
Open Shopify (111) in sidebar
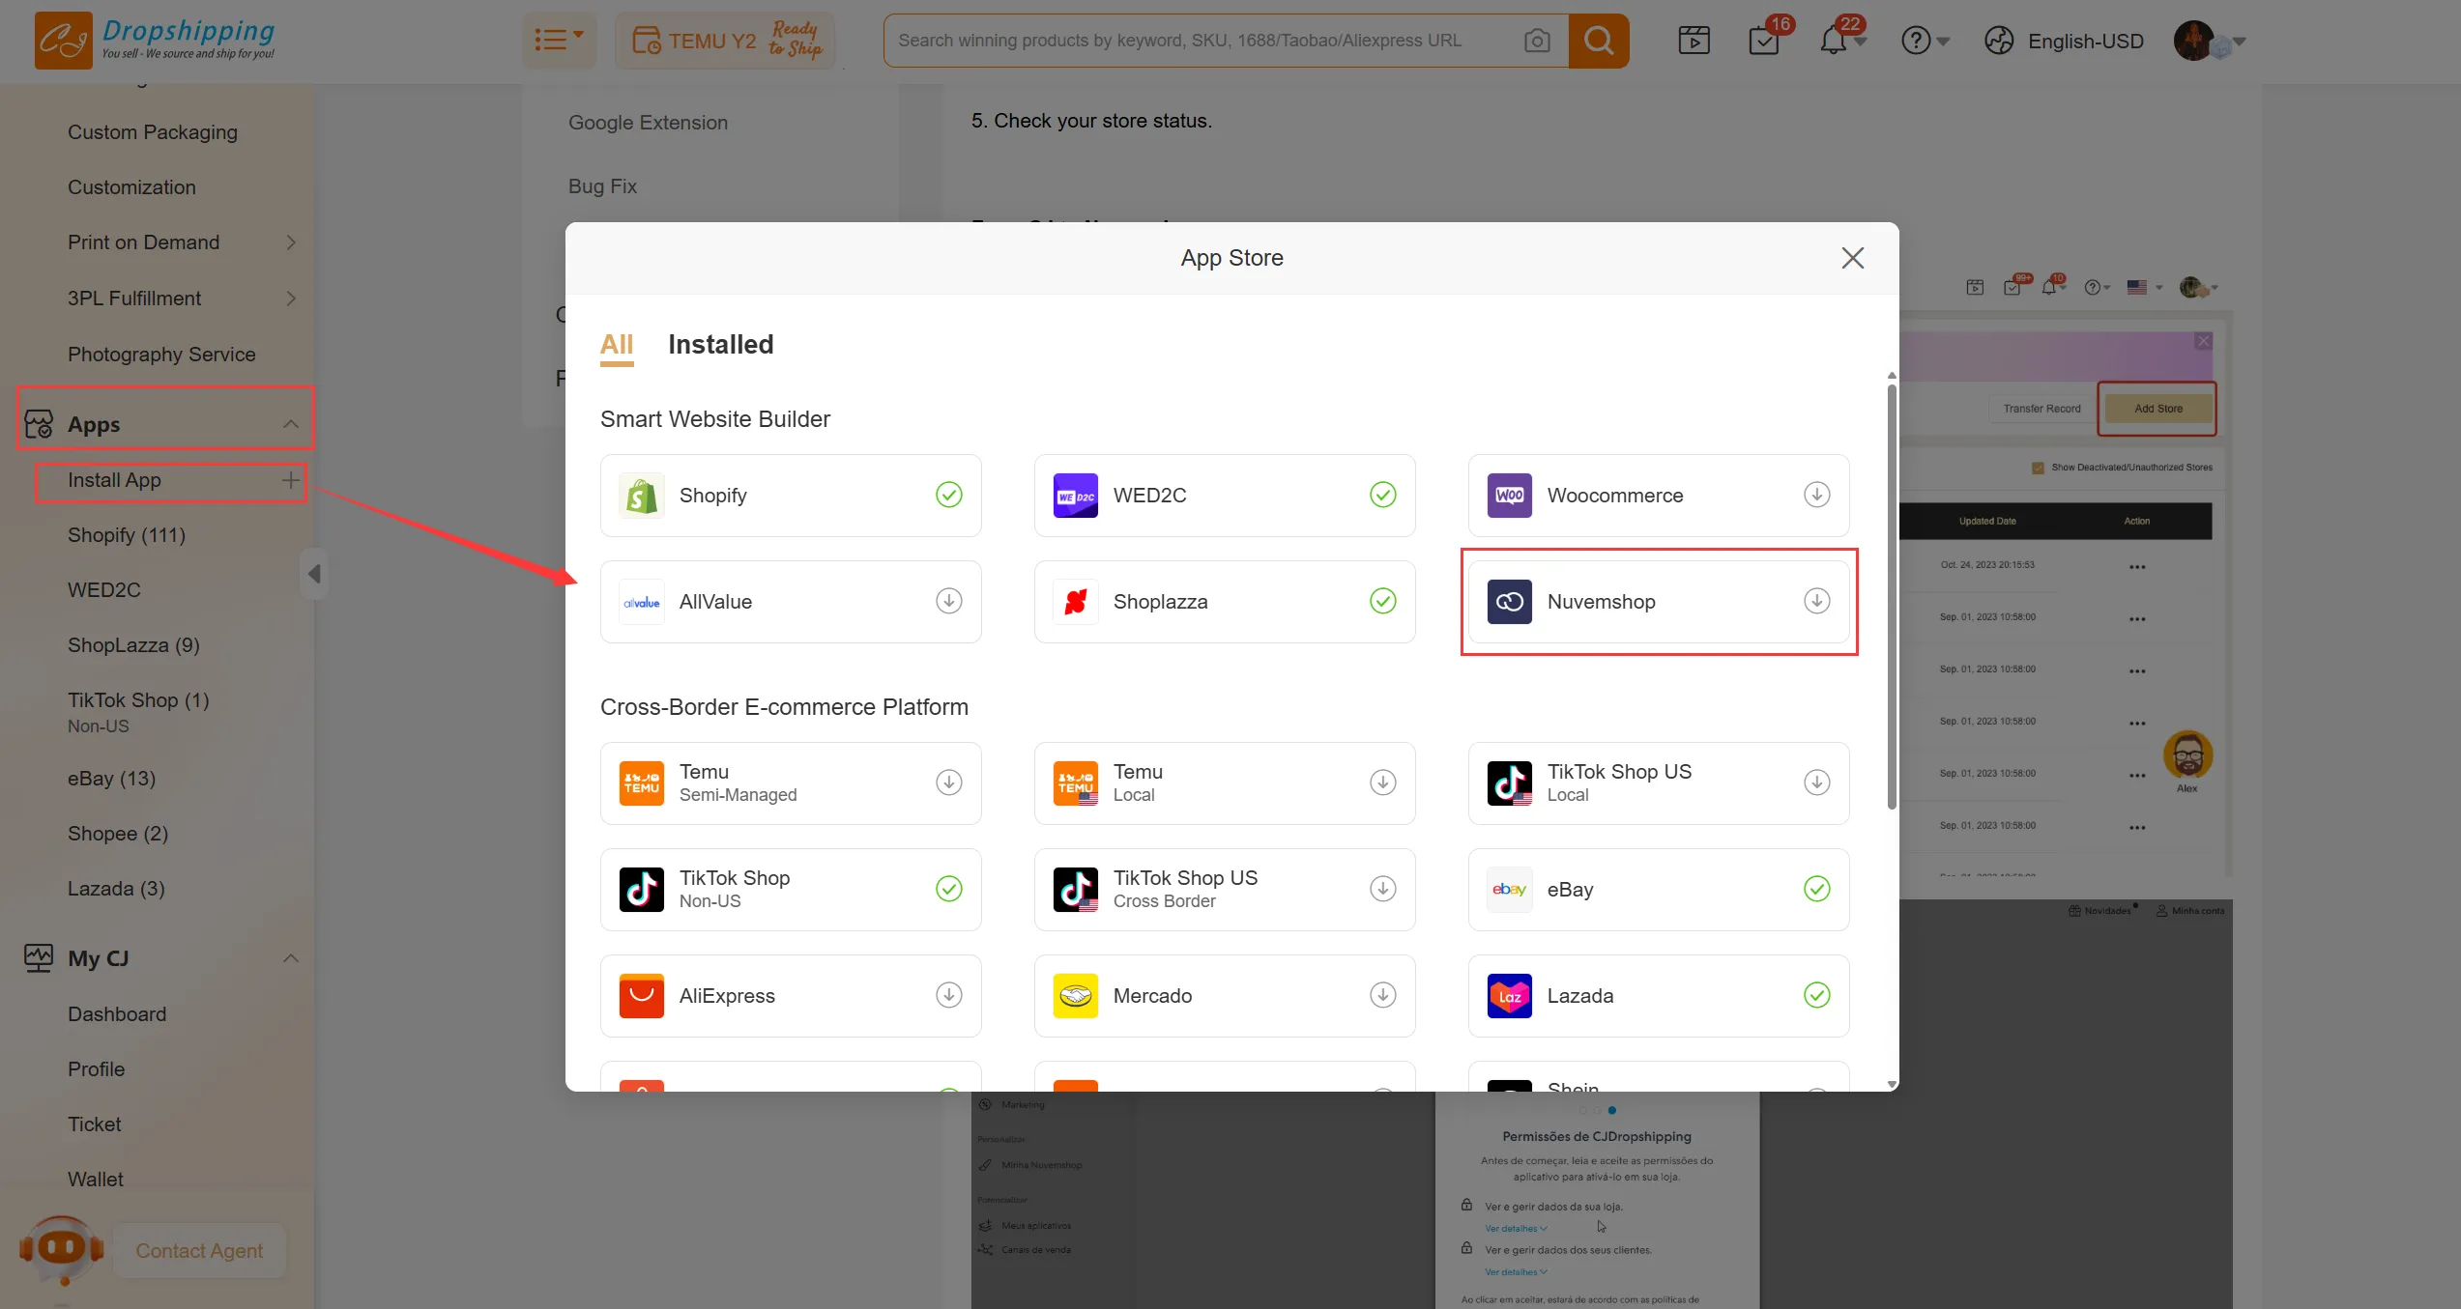click(x=127, y=535)
